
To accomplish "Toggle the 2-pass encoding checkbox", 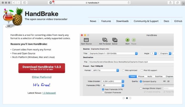I will click(x=145, y=92).
